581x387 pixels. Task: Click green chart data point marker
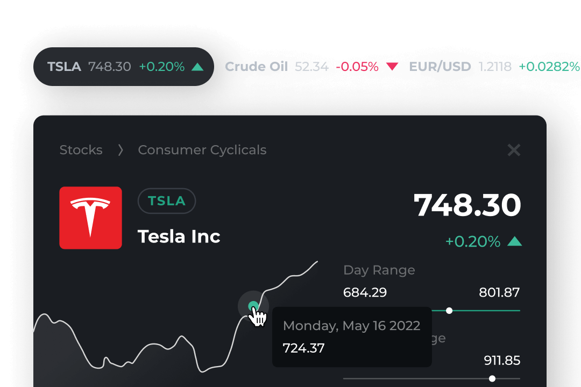[x=253, y=306]
